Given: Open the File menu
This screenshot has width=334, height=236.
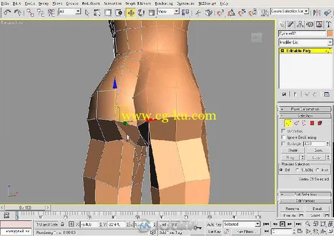Looking at the screenshot, I should tap(5, 3).
